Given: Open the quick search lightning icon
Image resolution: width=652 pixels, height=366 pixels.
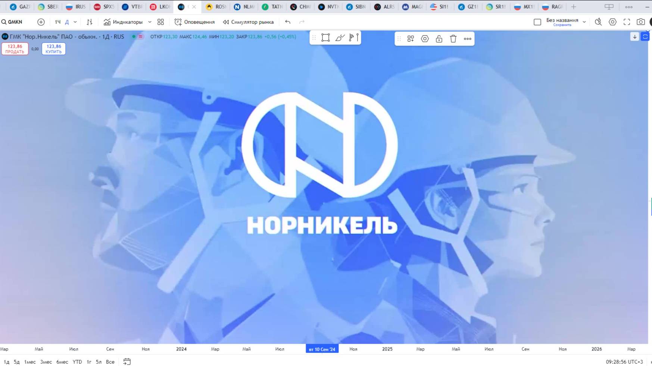Looking at the screenshot, I should click(x=598, y=22).
